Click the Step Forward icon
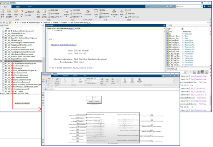Screen dimensions: 213x147 pos(113,81)
